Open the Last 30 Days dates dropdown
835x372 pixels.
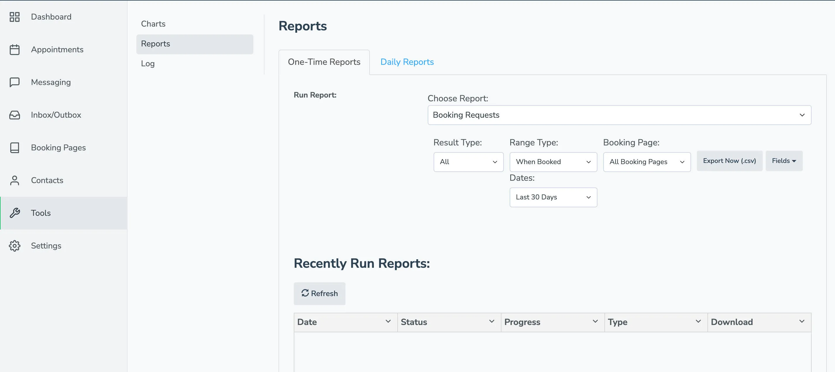pyautogui.click(x=553, y=197)
